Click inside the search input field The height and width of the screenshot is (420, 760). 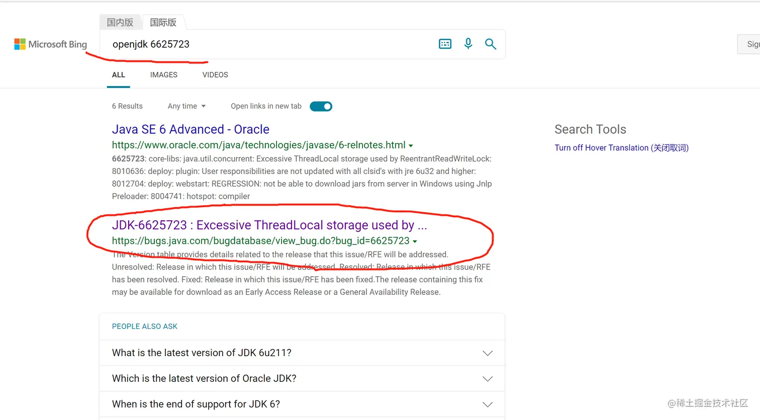(x=251, y=44)
